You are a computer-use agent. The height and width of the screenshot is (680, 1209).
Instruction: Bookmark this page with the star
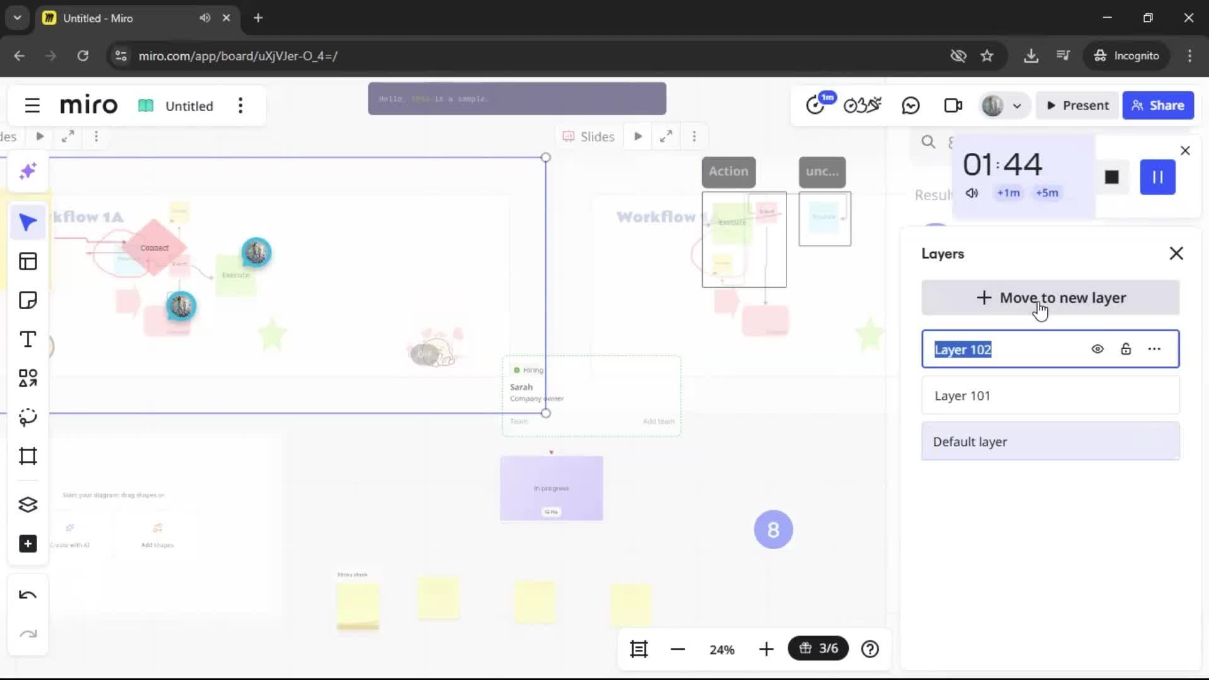987,55
